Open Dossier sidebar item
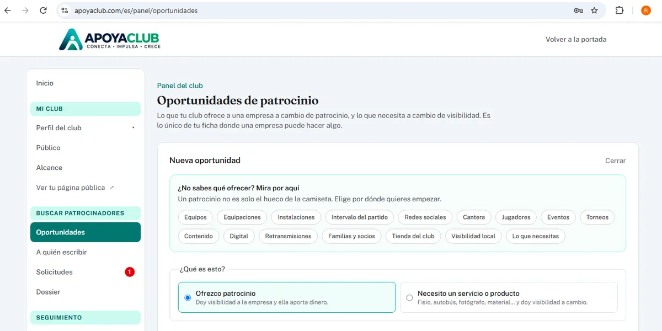This screenshot has width=662, height=331. (x=86, y=292)
